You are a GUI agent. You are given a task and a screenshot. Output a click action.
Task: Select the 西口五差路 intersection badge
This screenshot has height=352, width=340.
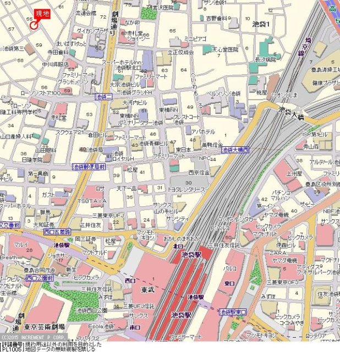pyautogui.click(x=57, y=232)
